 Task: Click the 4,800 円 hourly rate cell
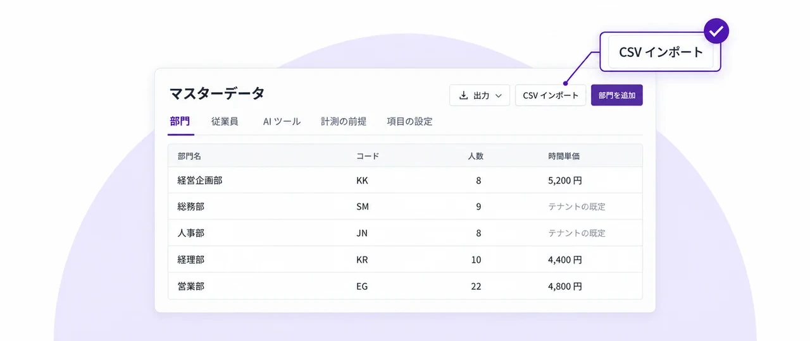coord(565,286)
